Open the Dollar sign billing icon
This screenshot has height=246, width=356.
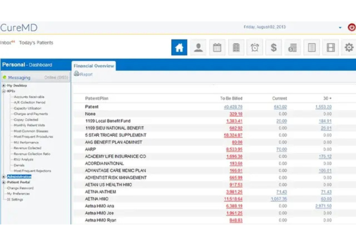pos(274,47)
